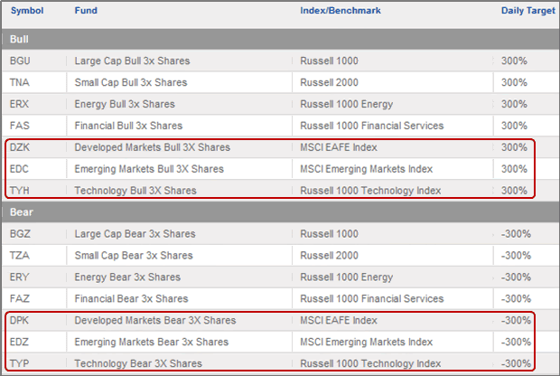Click the BGZ ticker symbol
The width and height of the screenshot is (560, 376).
pyautogui.click(x=20, y=234)
